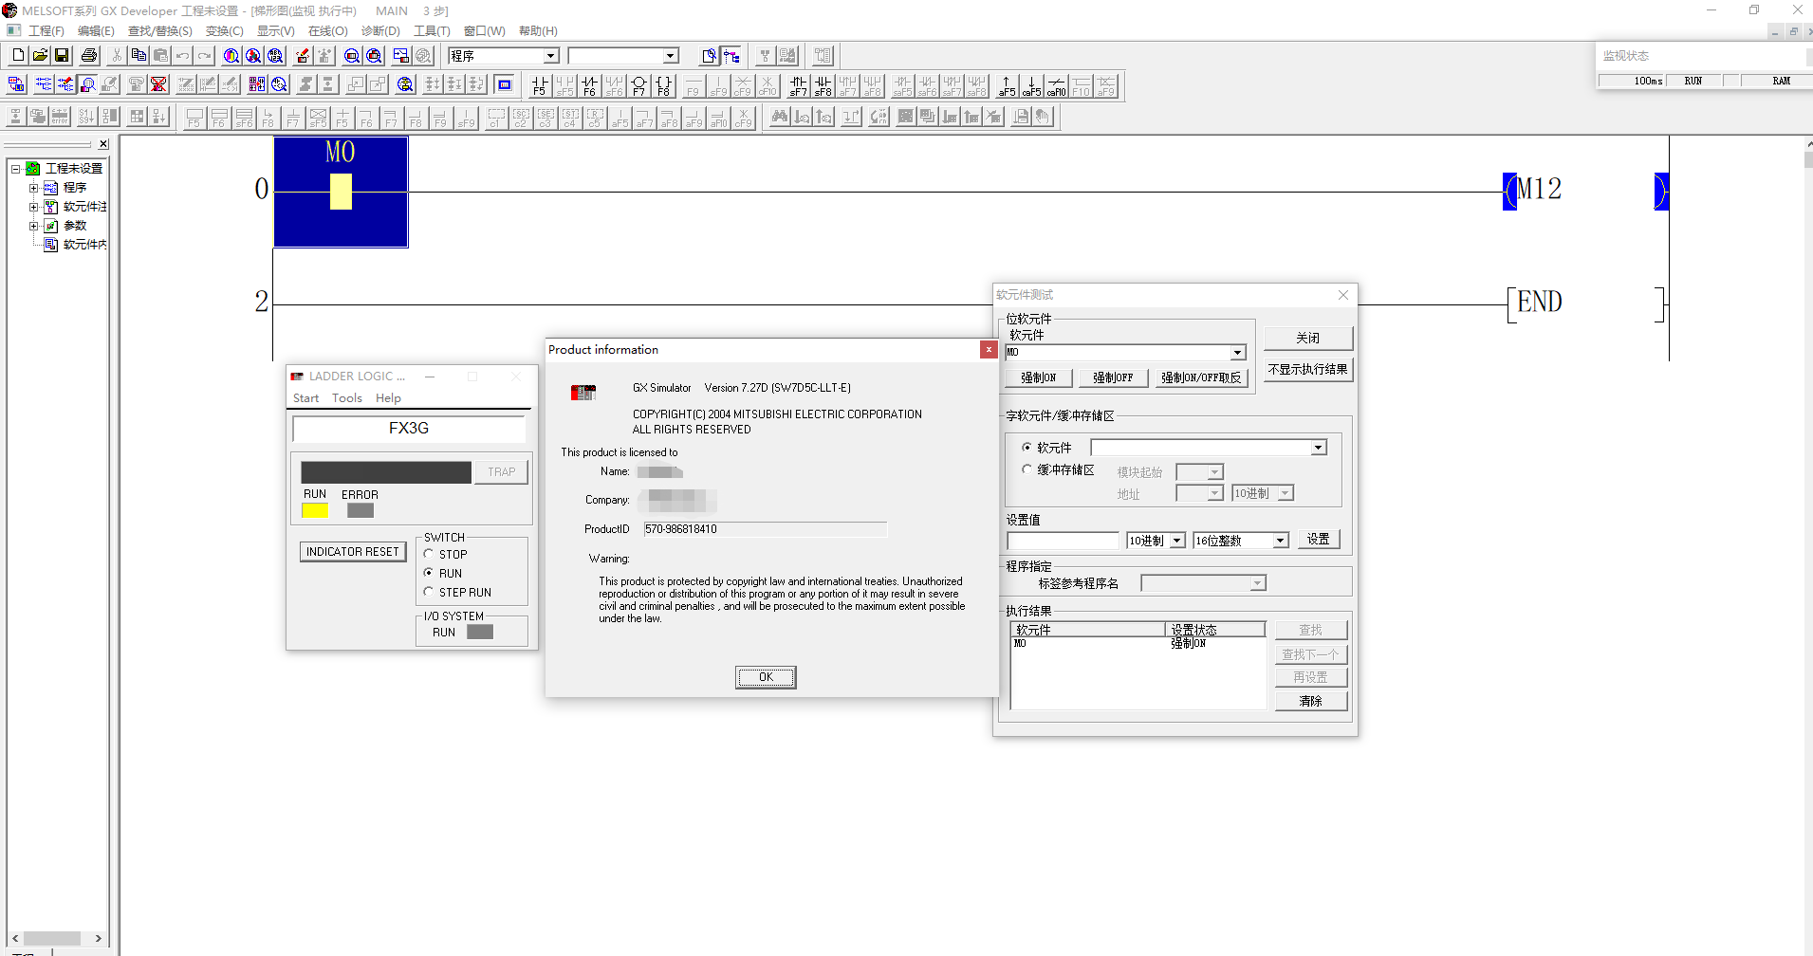This screenshot has width=1813, height=956.
Task: Insert rising pulse contact sF7
Action: (798, 86)
